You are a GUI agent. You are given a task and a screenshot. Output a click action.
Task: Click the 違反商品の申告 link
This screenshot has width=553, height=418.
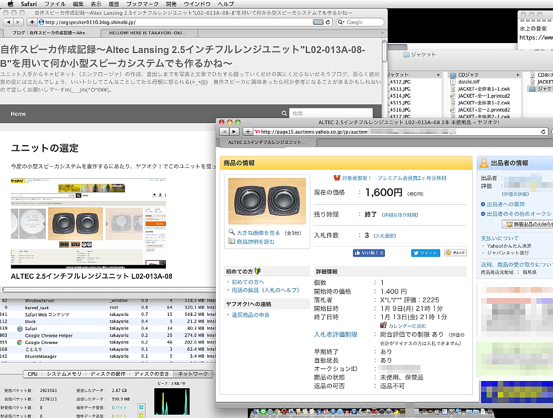point(251,315)
